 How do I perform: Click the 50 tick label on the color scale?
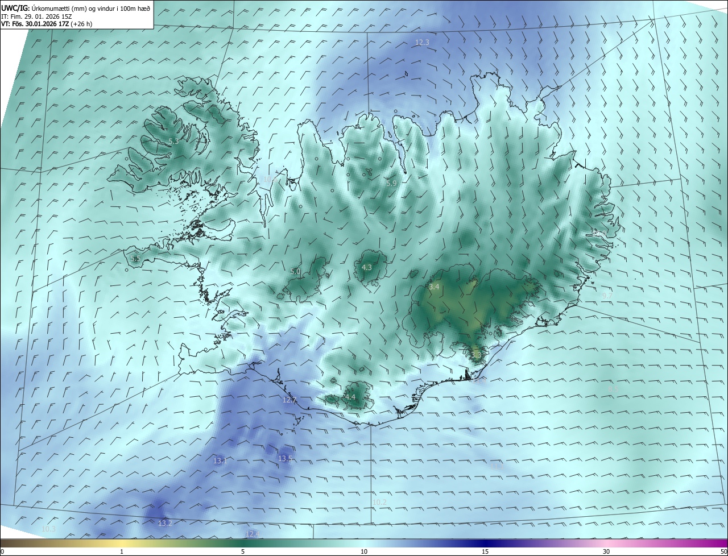(x=723, y=551)
